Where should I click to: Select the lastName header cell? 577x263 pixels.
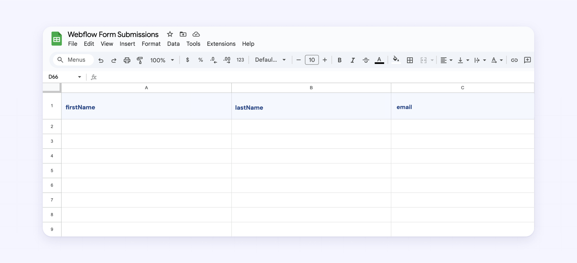pos(311,106)
